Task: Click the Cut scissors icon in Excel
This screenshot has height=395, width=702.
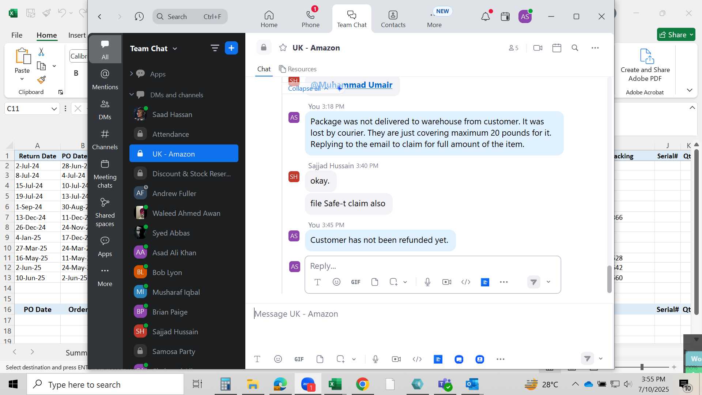Action: coord(41,52)
